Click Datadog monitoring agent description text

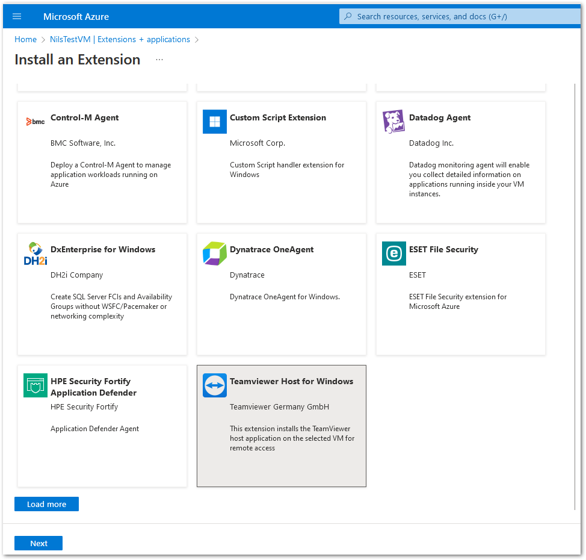469,179
